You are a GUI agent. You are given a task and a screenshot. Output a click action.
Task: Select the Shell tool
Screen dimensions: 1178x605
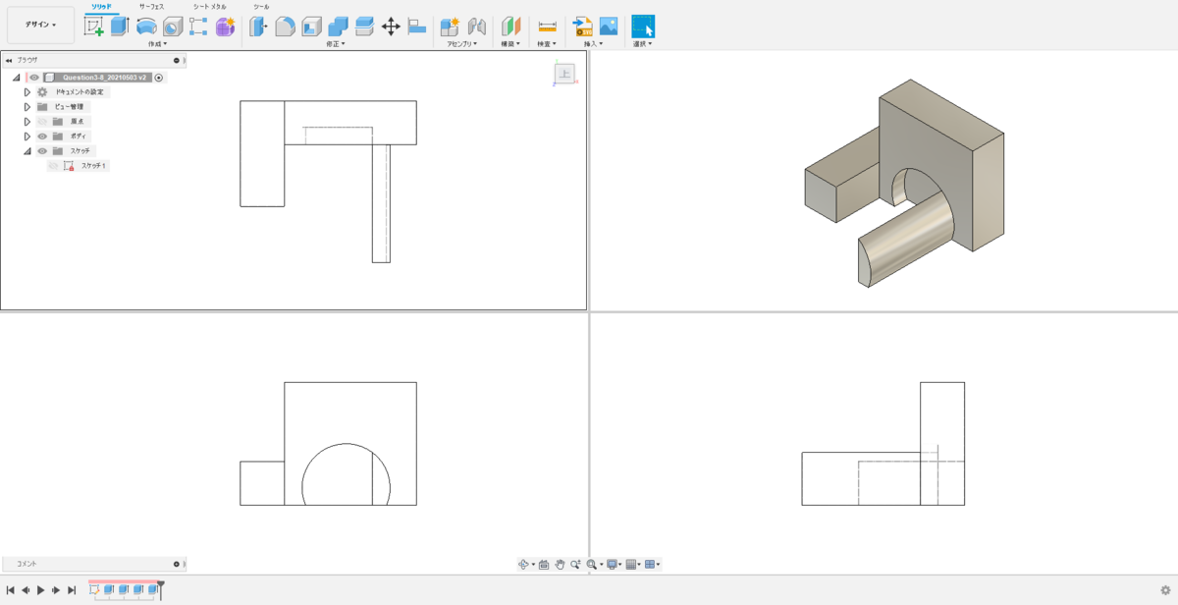(x=311, y=27)
